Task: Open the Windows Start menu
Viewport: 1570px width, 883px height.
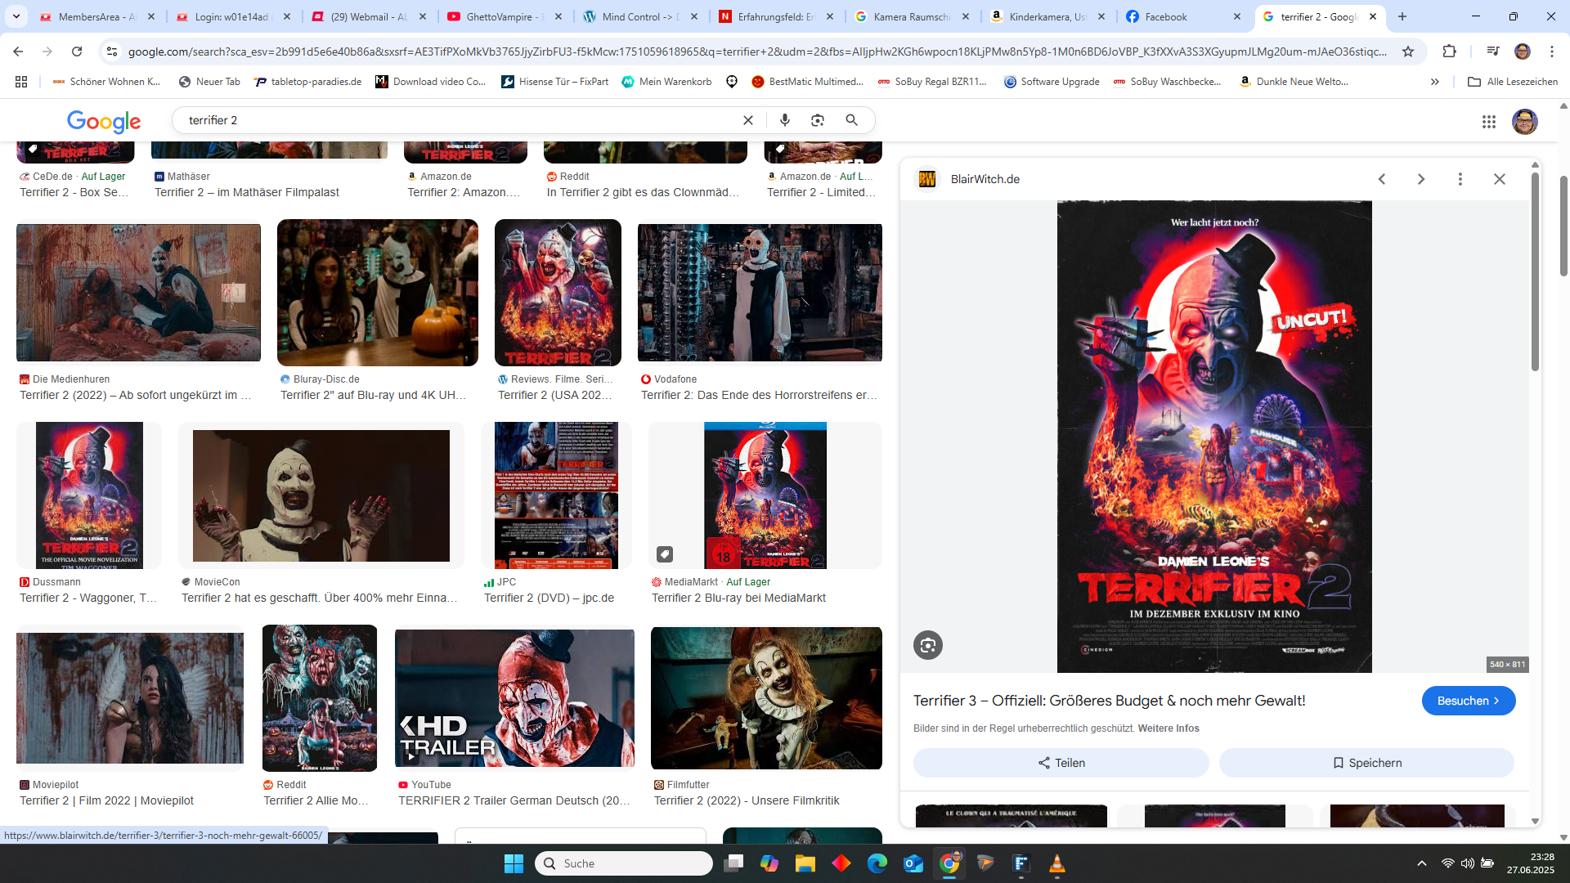Action: click(x=514, y=863)
